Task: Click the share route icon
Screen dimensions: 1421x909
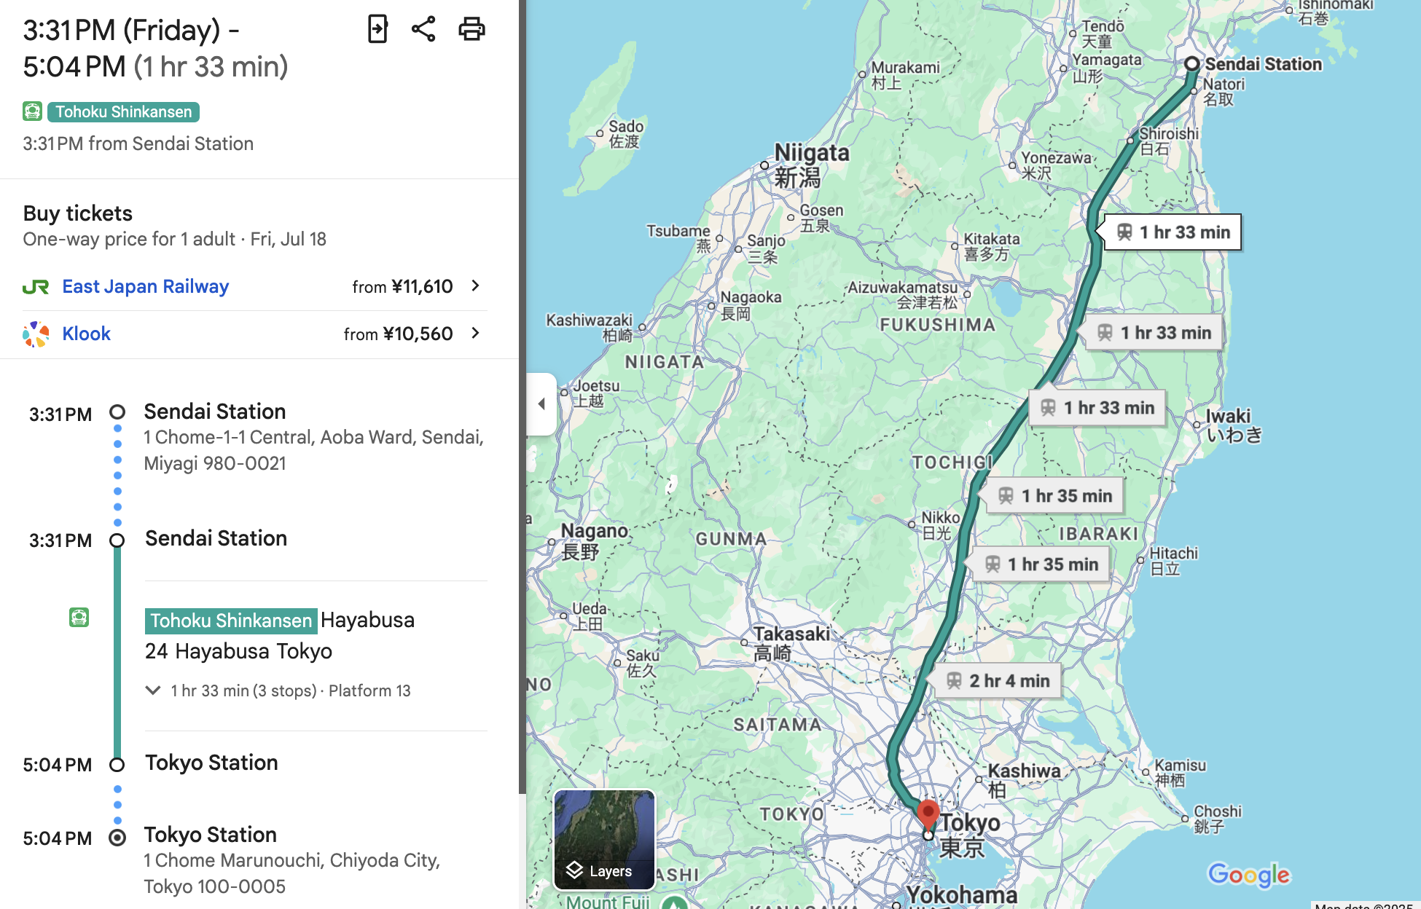Action: tap(423, 29)
